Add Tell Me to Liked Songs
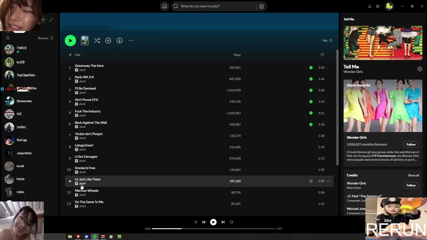 [x=420, y=69]
